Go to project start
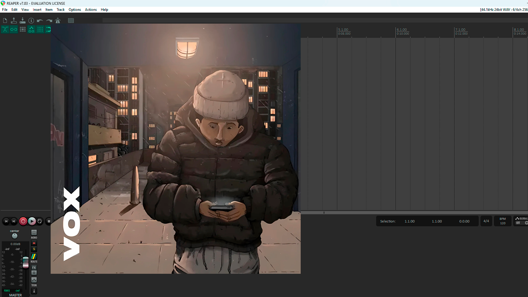This screenshot has height=297, width=528. (6, 221)
